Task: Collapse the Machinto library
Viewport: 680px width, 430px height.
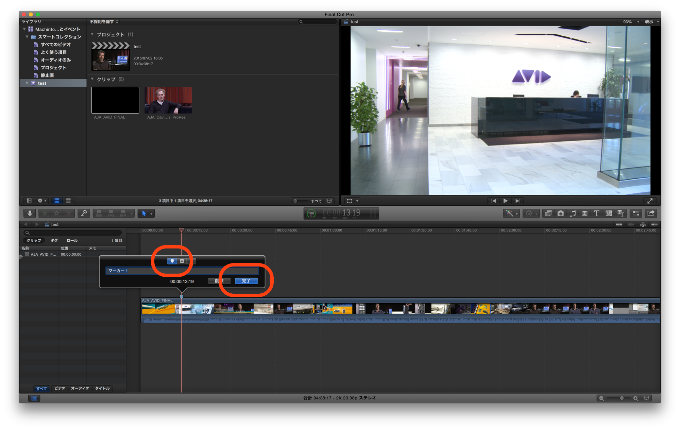Action: pyautogui.click(x=24, y=29)
